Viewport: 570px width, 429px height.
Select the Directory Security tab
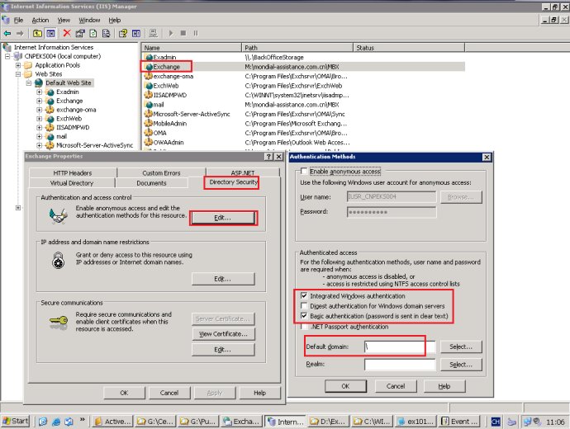point(234,182)
